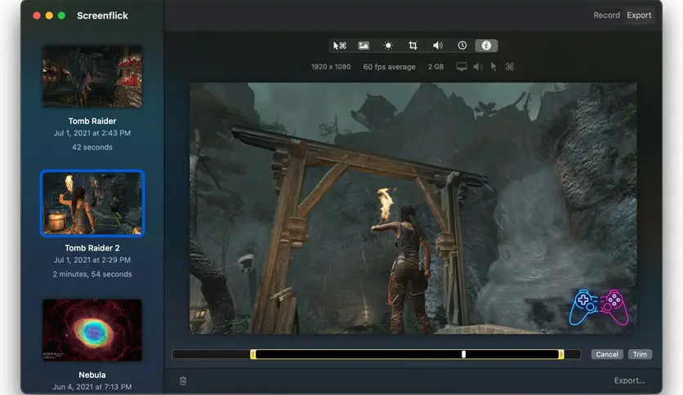
Task: Switch to the Record tab
Action: pos(606,16)
